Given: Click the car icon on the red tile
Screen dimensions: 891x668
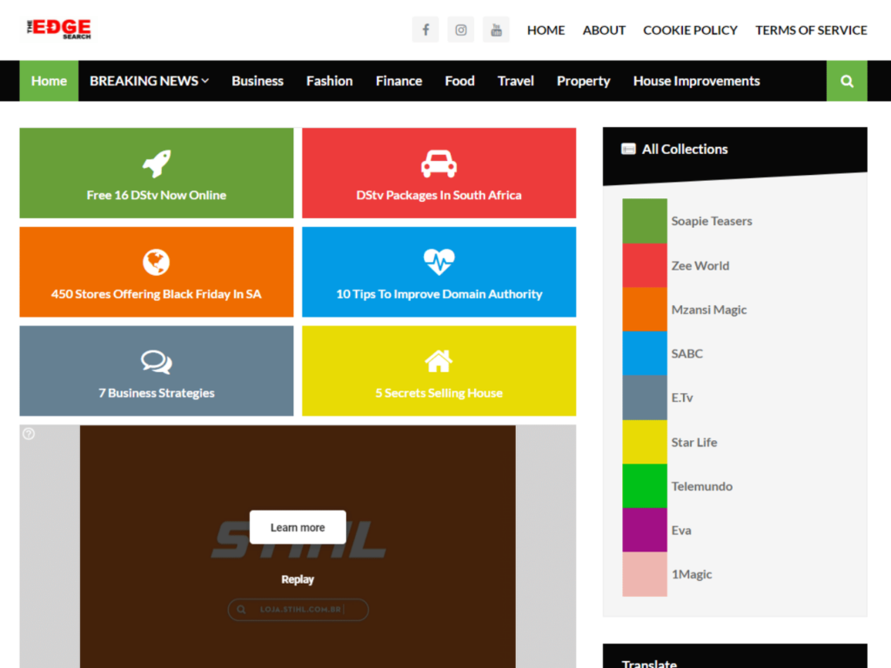Looking at the screenshot, I should 439,163.
